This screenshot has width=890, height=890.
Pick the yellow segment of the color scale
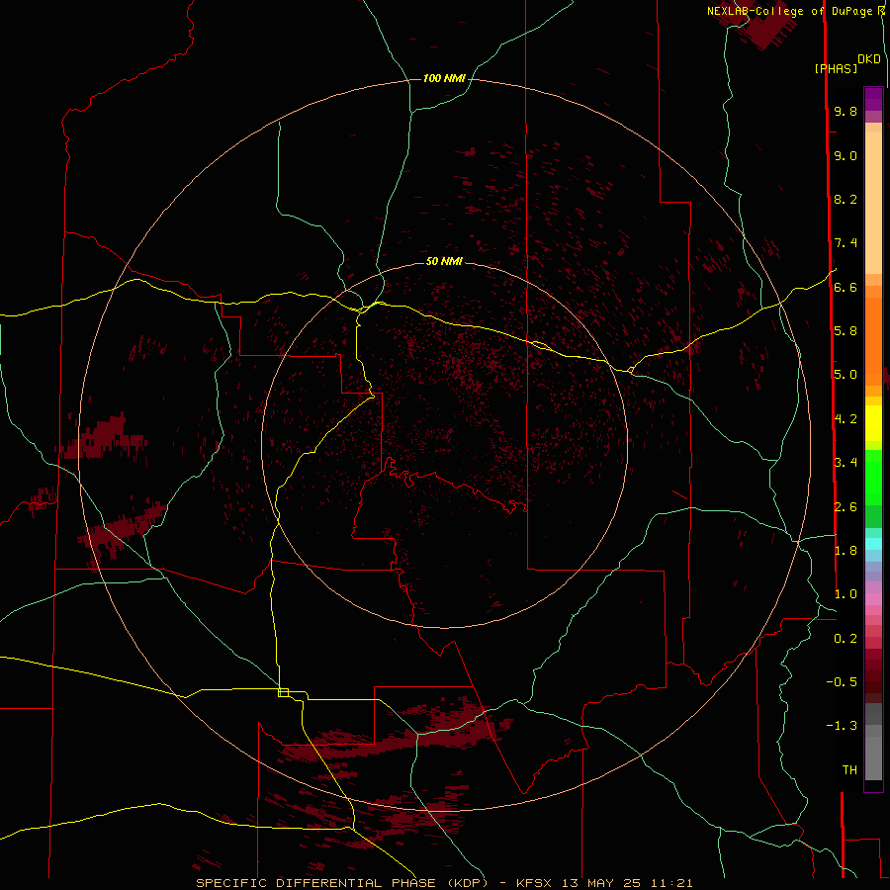point(873,423)
